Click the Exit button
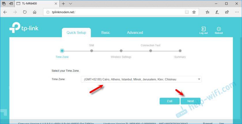 [170, 101]
